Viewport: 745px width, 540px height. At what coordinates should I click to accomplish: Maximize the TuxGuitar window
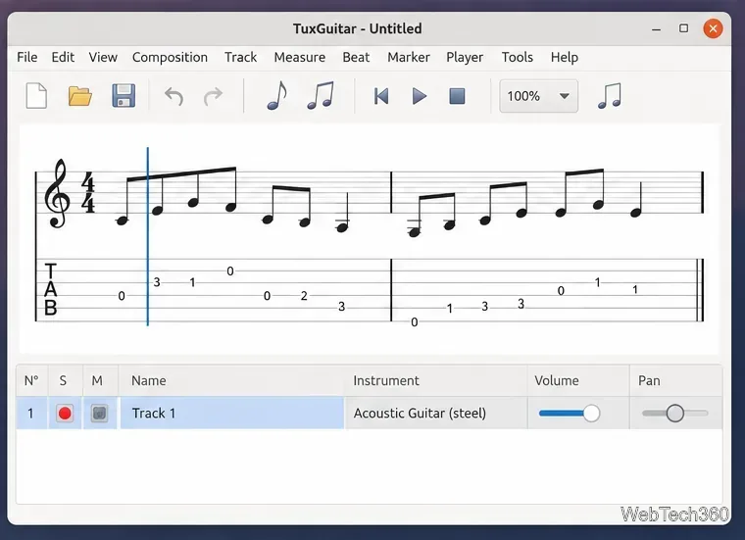click(683, 28)
